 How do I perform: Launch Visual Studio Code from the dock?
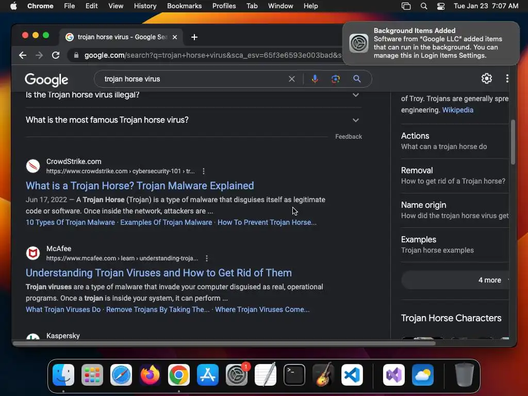[352, 375]
